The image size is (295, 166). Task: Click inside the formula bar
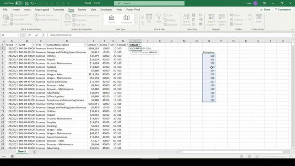coord(169,35)
